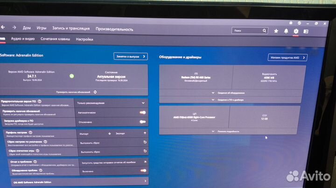Screen dimensions: 336x188
Task: Open favorites via the star icon
Action: pyautogui.click(x=276, y=31)
